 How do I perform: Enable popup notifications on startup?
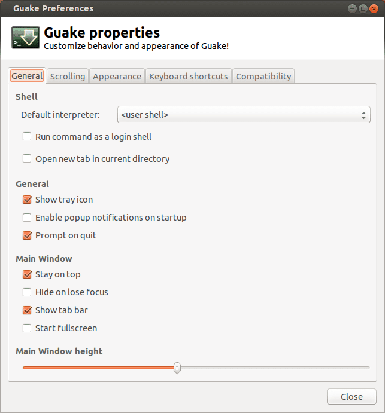pyautogui.click(x=27, y=218)
